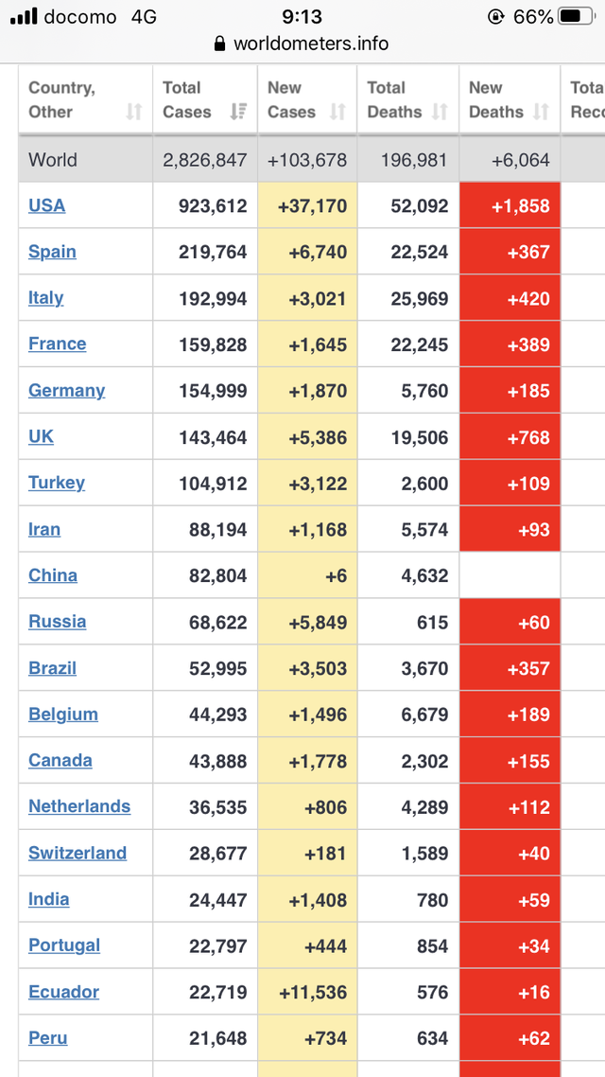Viewport: 605px width, 1077px height.
Task: Open the USA country link
Action: pyautogui.click(x=46, y=205)
